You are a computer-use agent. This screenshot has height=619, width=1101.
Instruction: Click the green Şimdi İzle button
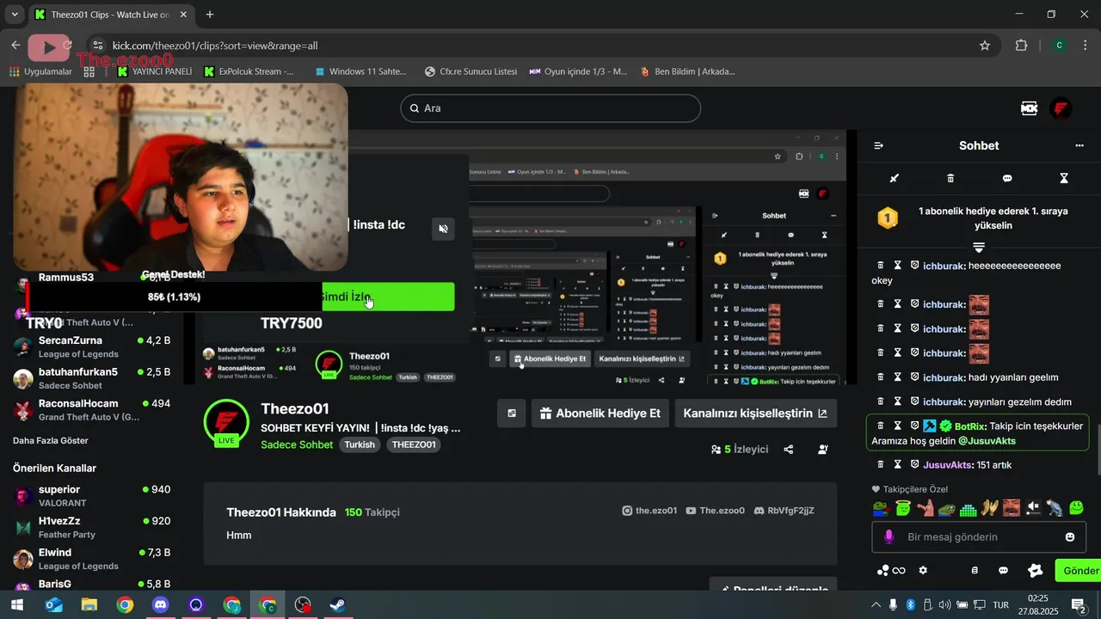tap(388, 297)
